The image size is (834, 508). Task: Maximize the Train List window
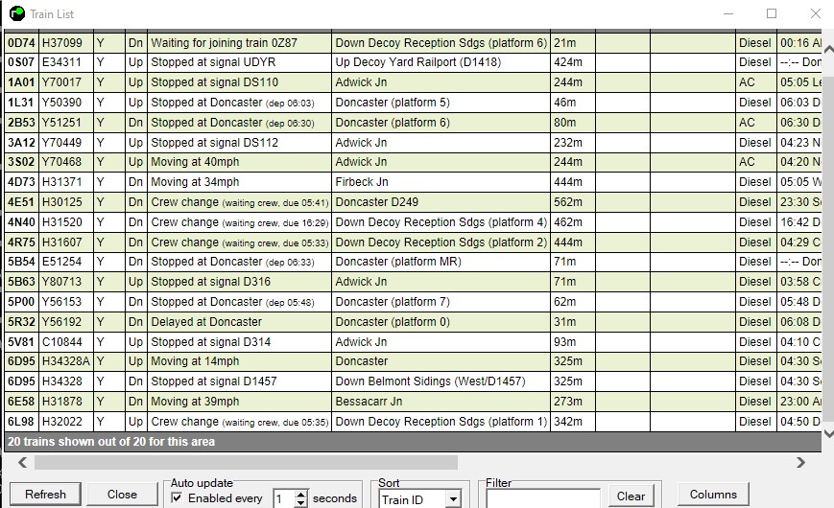[x=772, y=13]
